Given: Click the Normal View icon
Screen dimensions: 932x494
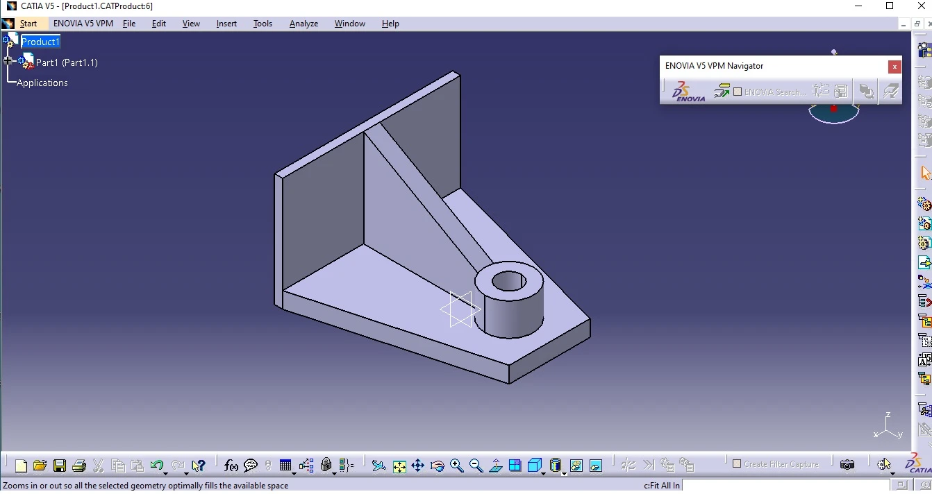Looking at the screenshot, I should [495, 466].
